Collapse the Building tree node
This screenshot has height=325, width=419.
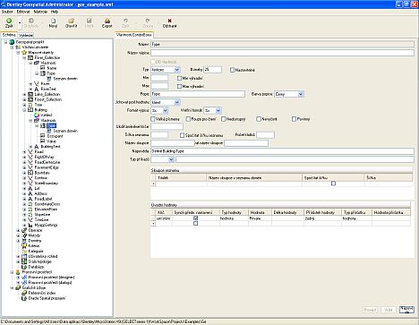(x=24, y=110)
